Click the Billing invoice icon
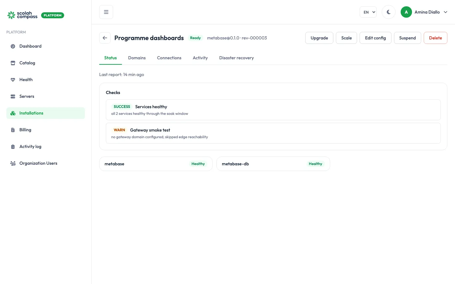This screenshot has width=455, height=284. point(13,130)
